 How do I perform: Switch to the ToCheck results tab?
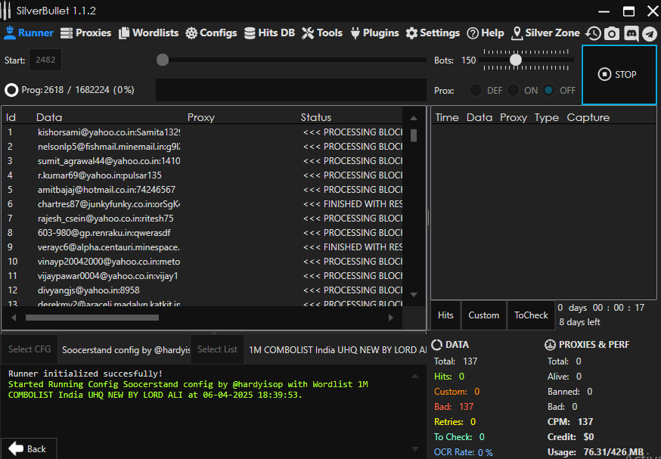pos(531,315)
